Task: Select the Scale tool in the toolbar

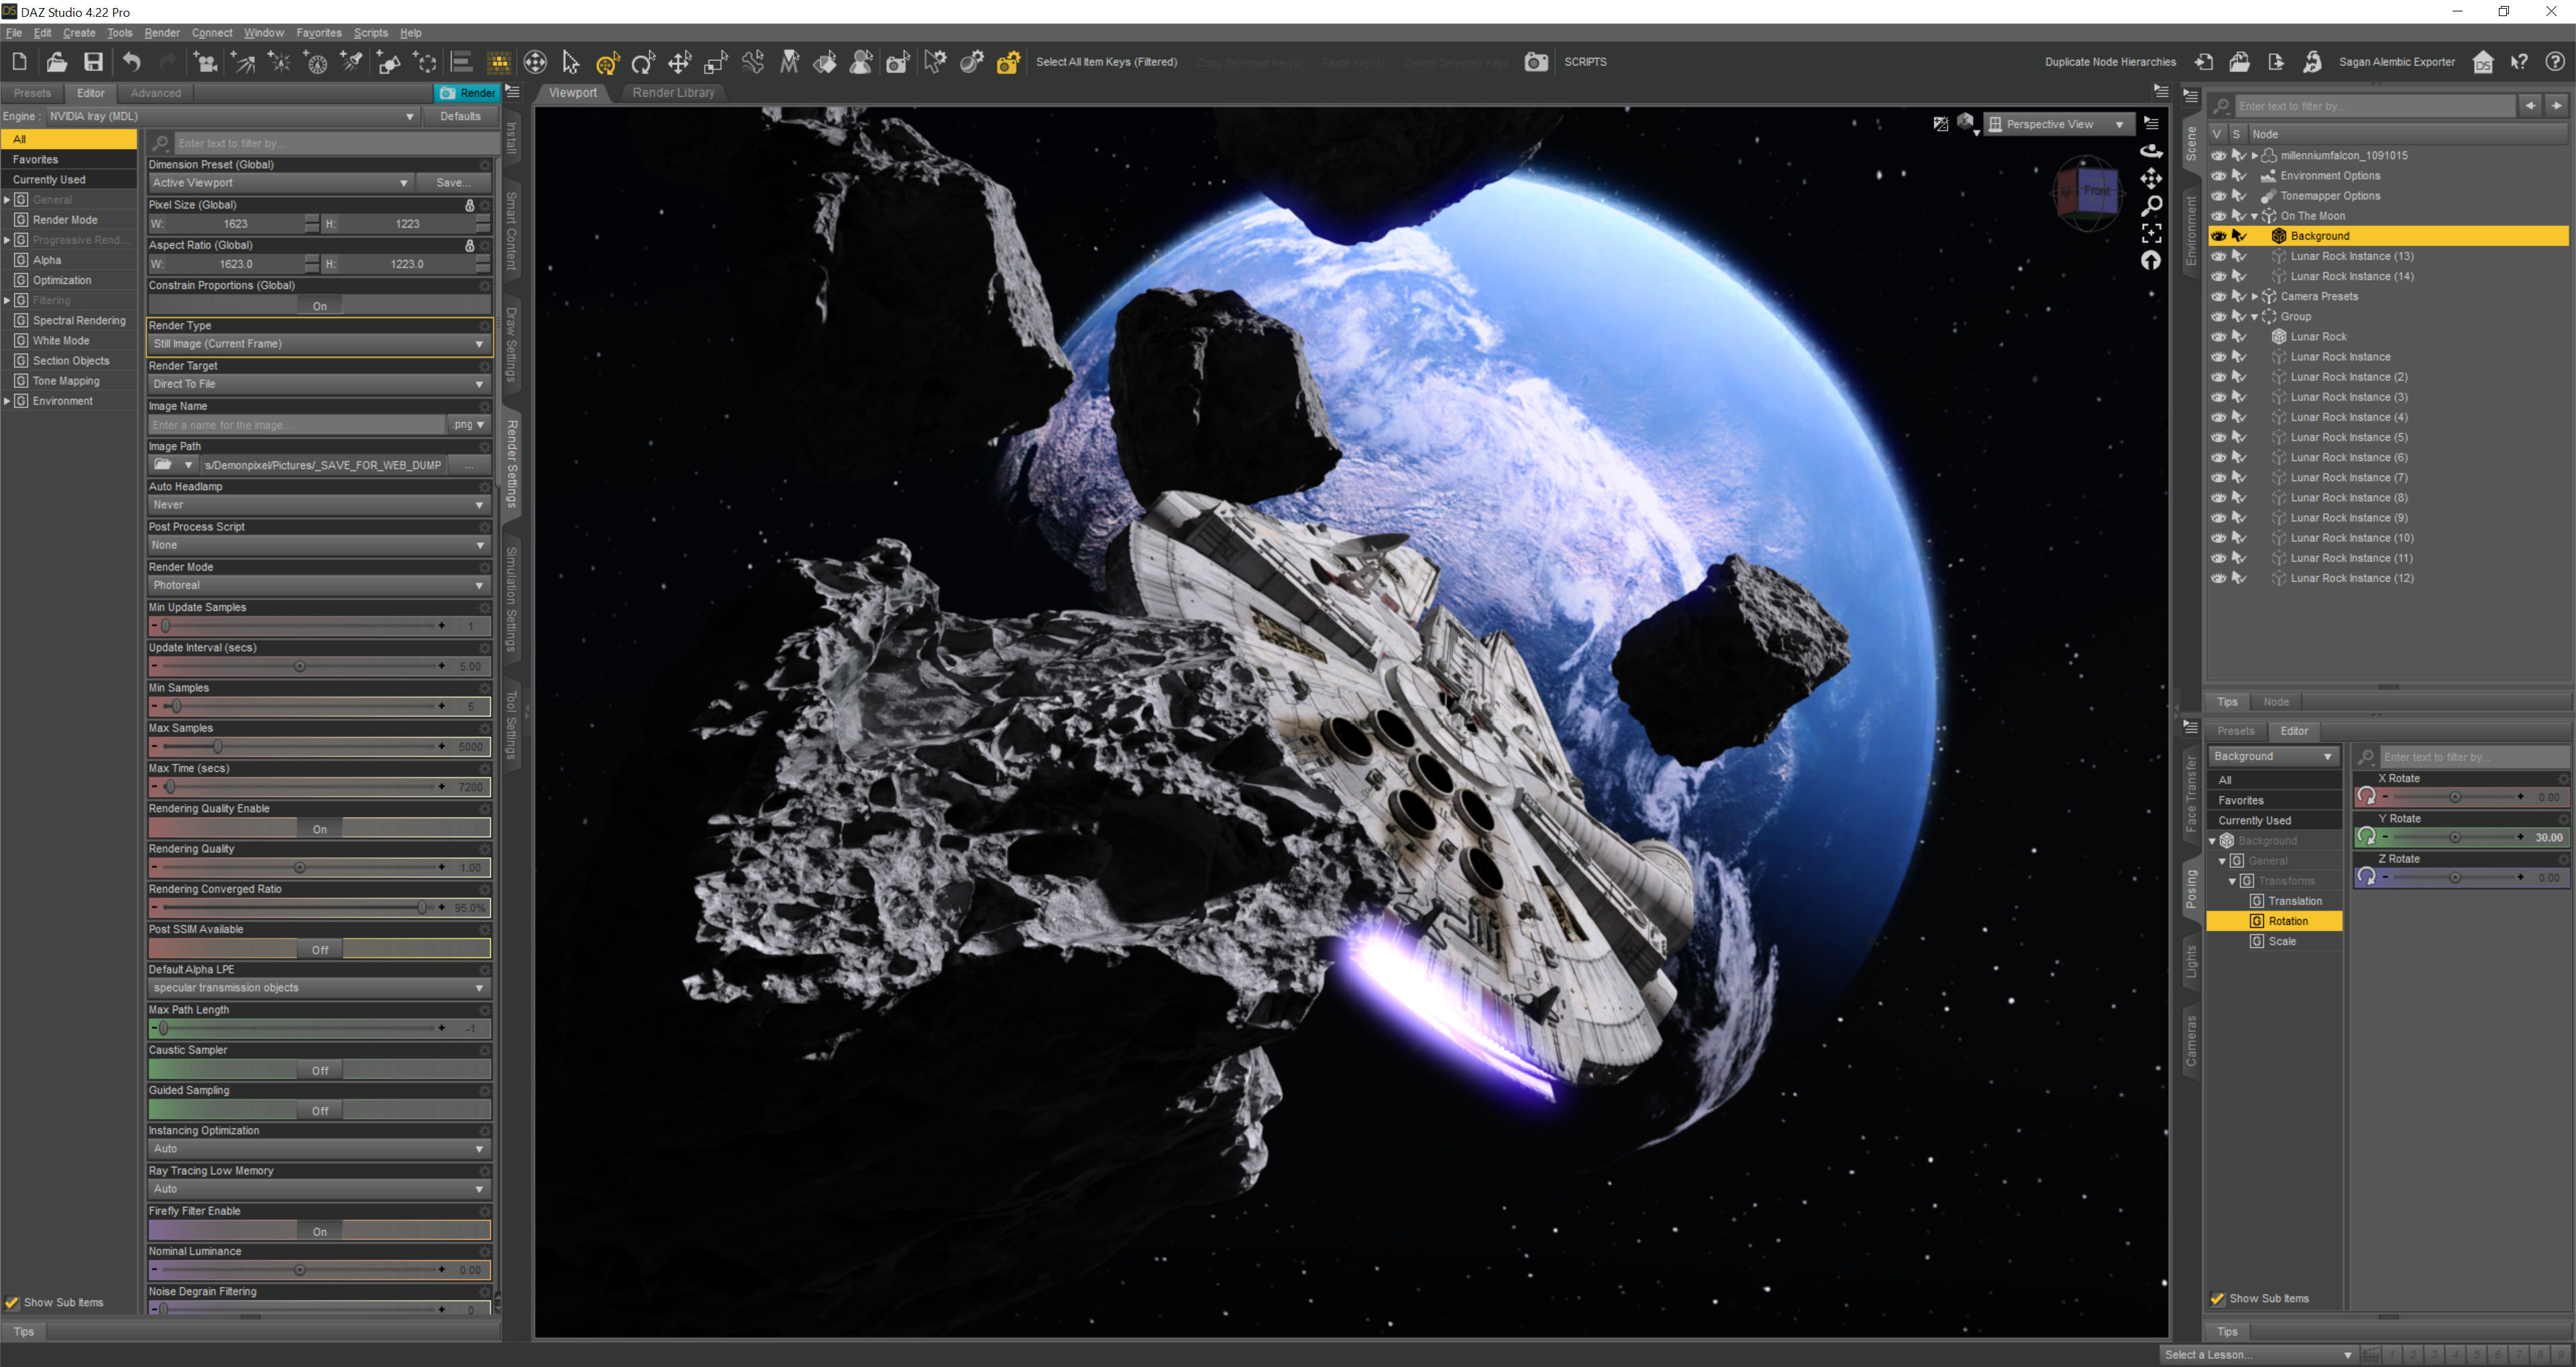Action: coord(716,63)
